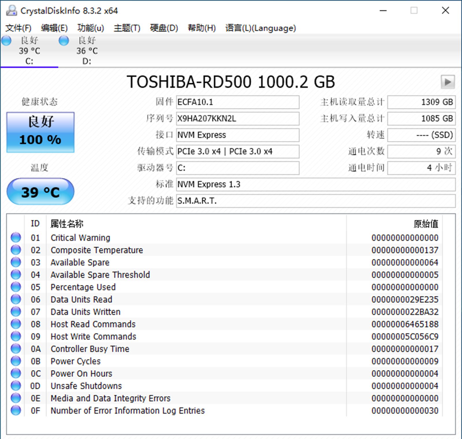The image size is (462, 439).
Task: Open the 帮助(H) menu
Action: [x=202, y=28]
